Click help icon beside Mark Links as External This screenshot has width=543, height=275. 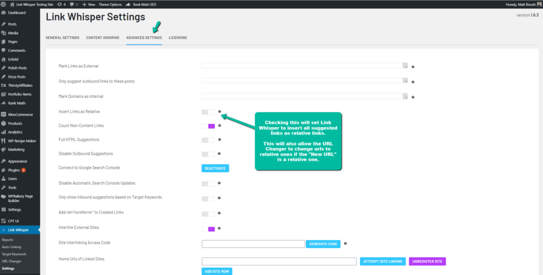413,67
